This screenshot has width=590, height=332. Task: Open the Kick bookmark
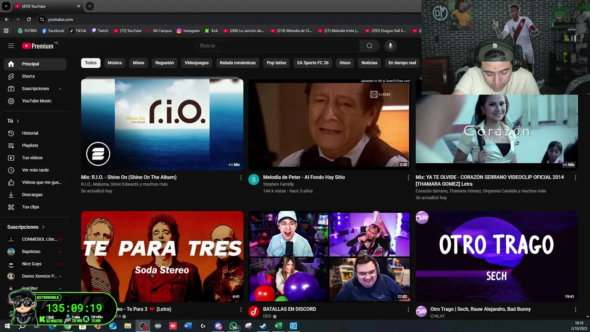pyautogui.click(x=212, y=31)
